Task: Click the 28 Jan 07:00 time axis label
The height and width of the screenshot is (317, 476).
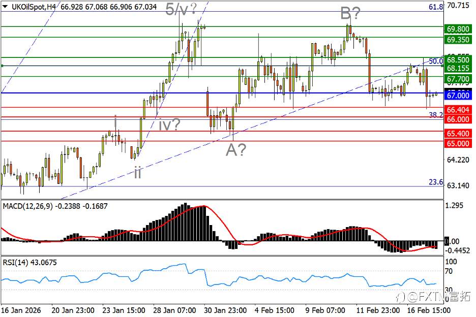Action: coord(174,310)
